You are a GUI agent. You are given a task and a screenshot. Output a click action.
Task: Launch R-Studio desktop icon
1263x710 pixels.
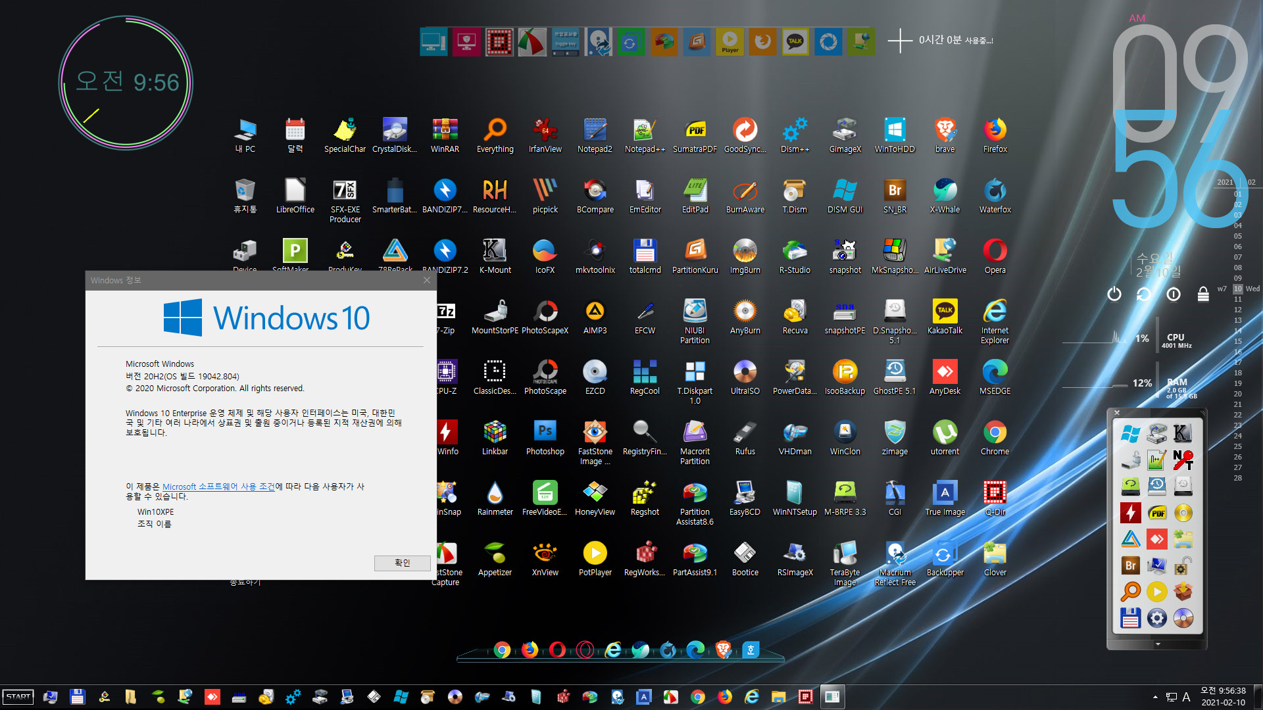(x=795, y=256)
